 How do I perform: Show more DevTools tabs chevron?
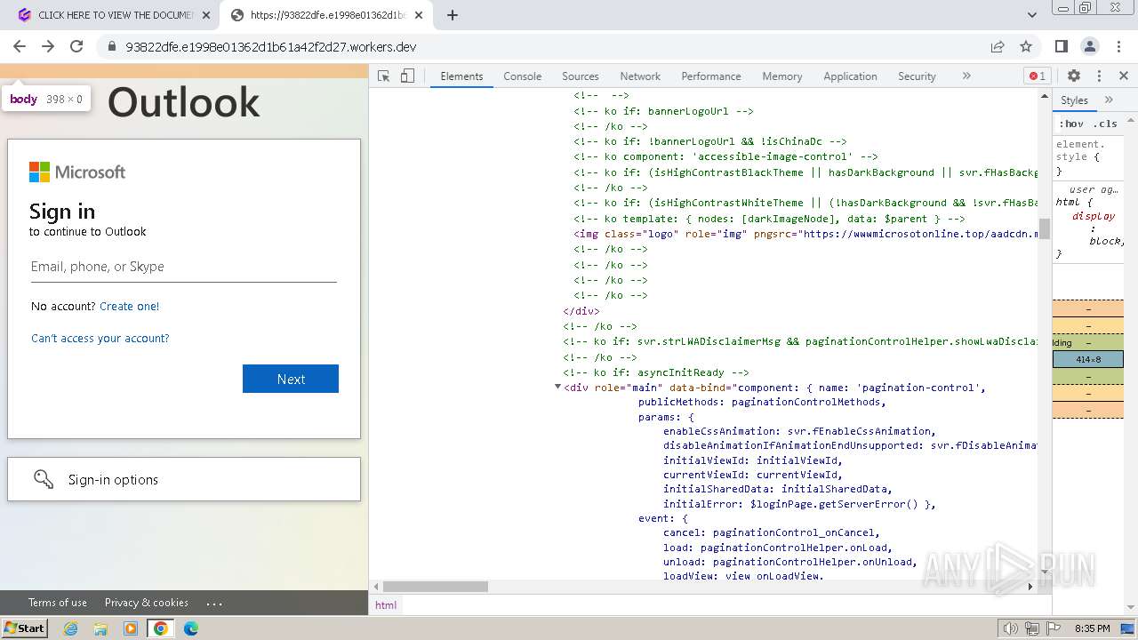click(x=966, y=76)
